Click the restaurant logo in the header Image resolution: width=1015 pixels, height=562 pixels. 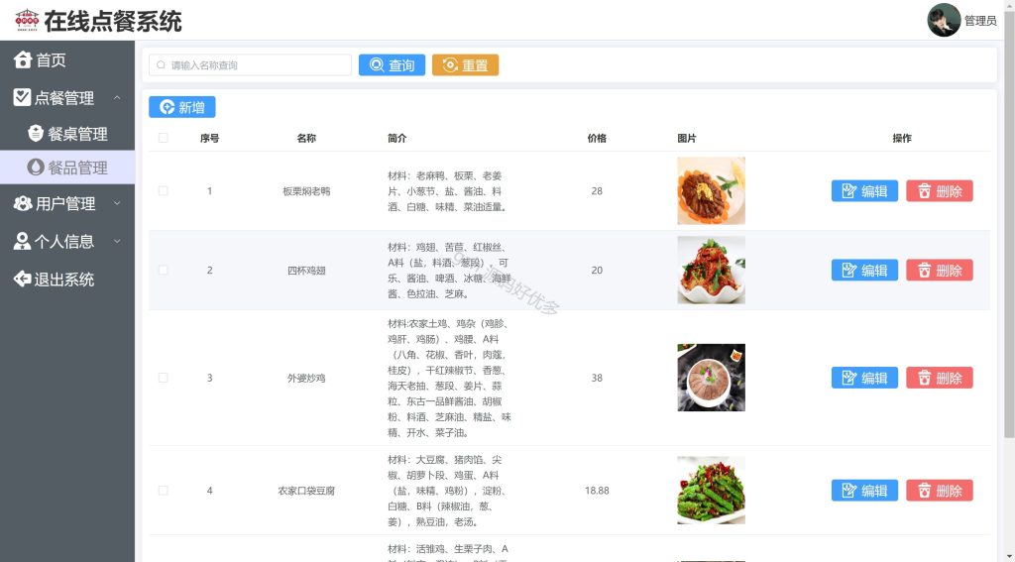click(27, 21)
